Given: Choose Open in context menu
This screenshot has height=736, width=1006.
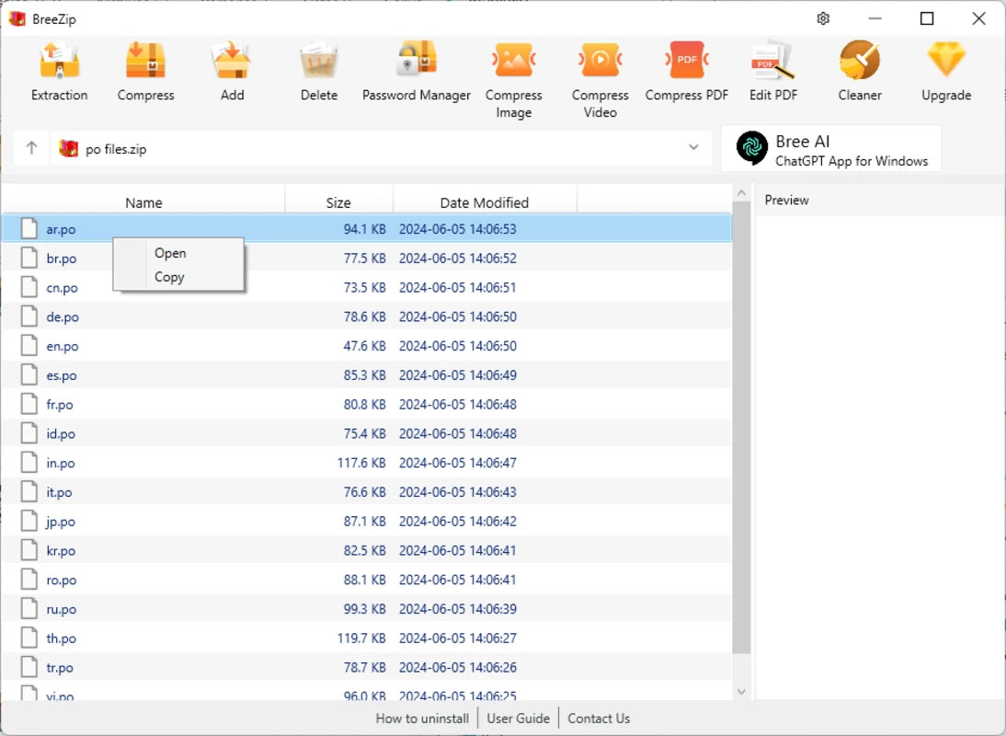Looking at the screenshot, I should click(170, 253).
